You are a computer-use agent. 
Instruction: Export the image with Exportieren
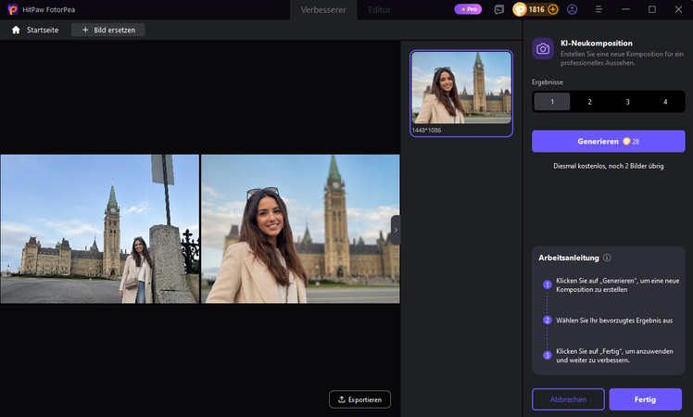pyautogui.click(x=359, y=399)
